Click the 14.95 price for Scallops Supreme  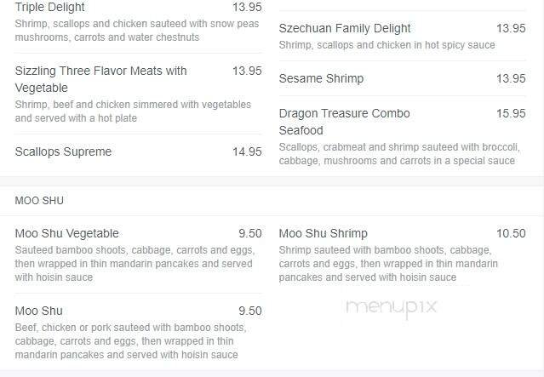[247, 152]
